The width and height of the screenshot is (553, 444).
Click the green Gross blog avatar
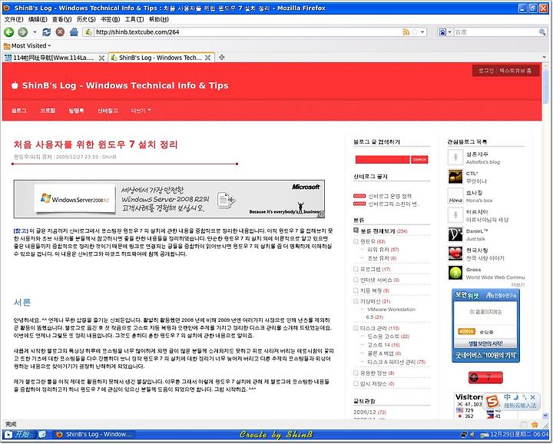click(x=455, y=273)
